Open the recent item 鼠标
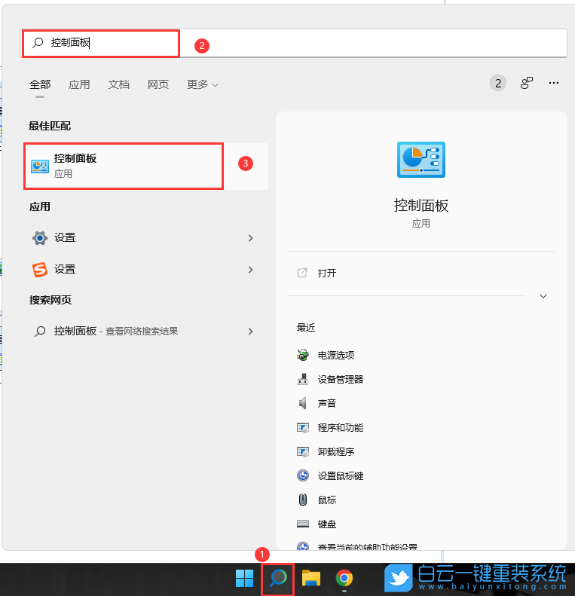The image size is (575, 596). (327, 500)
